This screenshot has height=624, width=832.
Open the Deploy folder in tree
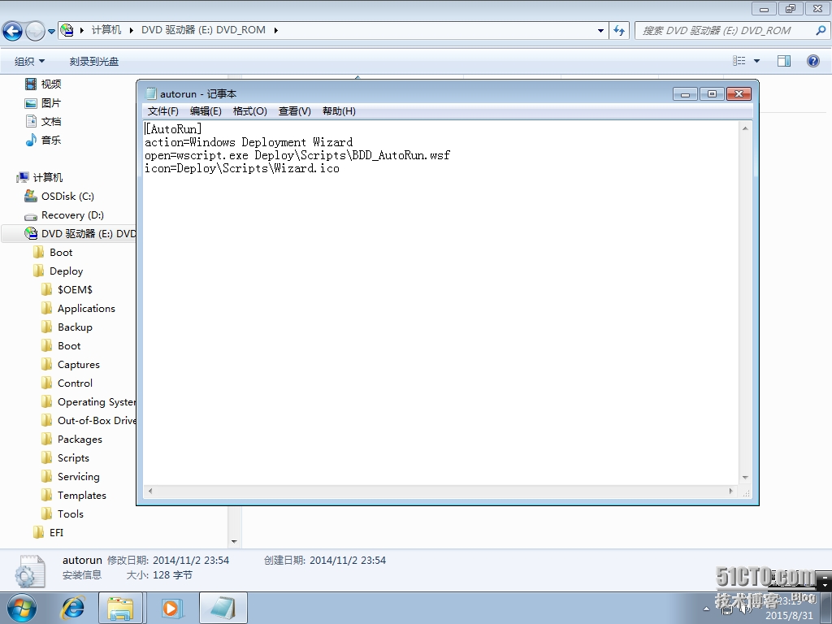tap(58, 271)
